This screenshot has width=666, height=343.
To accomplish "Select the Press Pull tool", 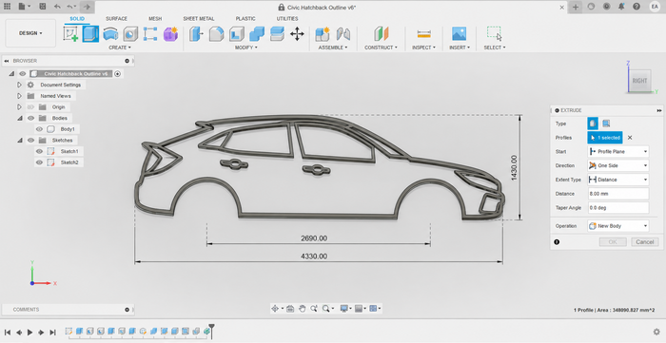I will tap(196, 34).
